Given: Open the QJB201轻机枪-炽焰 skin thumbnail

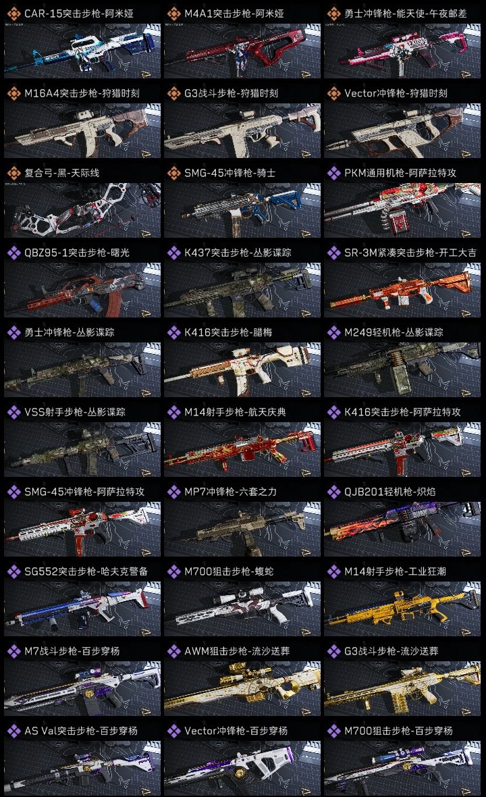Looking at the screenshot, I should tap(402, 529).
